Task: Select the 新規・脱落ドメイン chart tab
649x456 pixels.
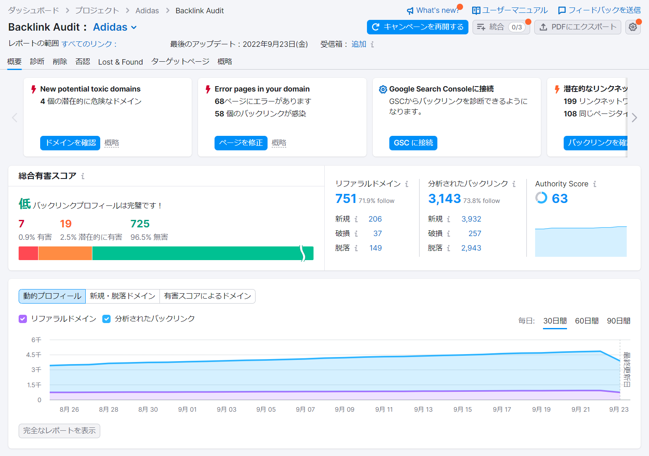Action: [x=123, y=296]
